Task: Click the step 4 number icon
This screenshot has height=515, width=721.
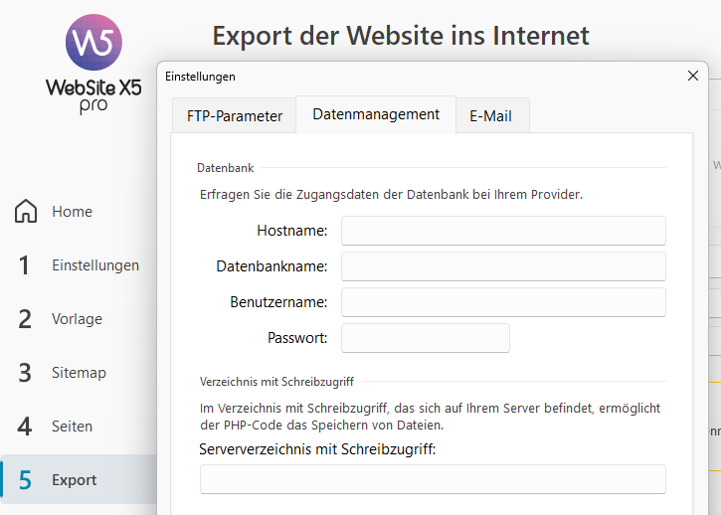Action: tap(25, 427)
